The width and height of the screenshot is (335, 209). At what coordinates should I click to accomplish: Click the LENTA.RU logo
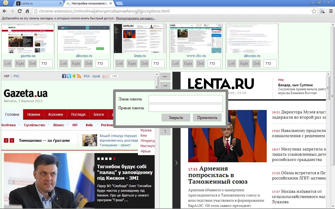pos(221,84)
